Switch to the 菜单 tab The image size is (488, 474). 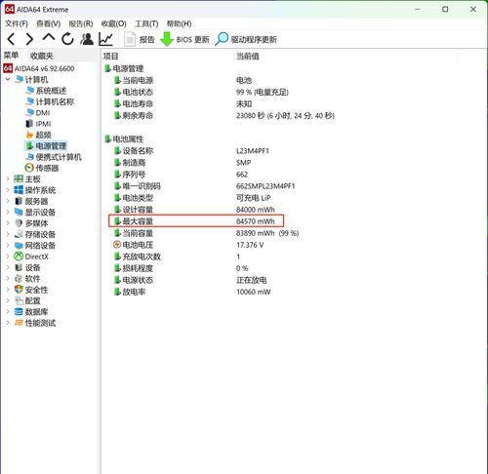11,56
